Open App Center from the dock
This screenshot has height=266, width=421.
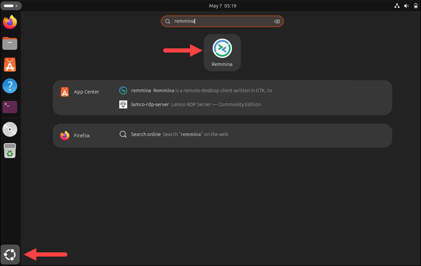tap(10, 65)
